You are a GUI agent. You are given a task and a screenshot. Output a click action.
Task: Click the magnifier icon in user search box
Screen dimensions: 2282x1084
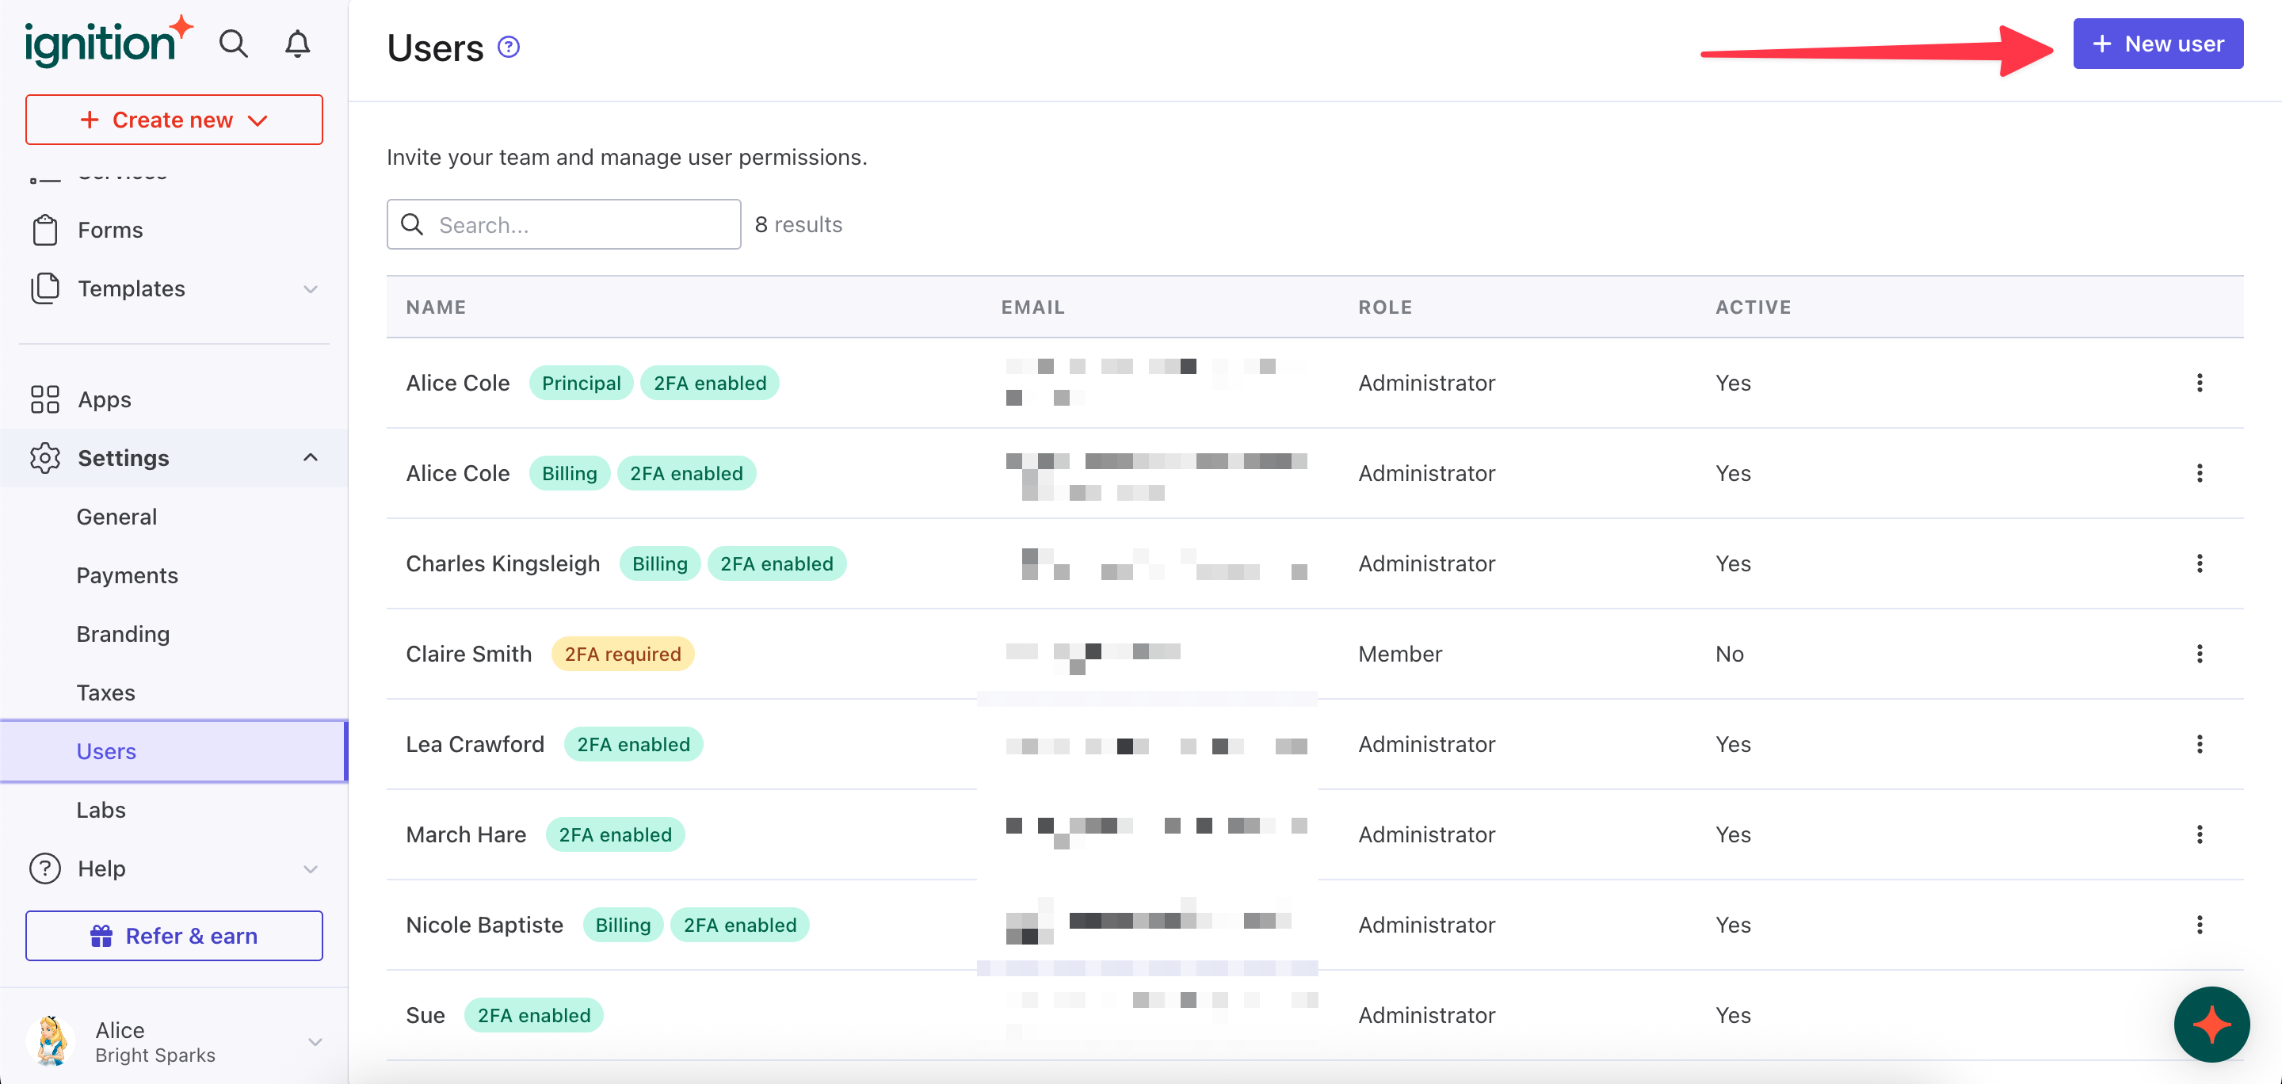click(412, 224)
